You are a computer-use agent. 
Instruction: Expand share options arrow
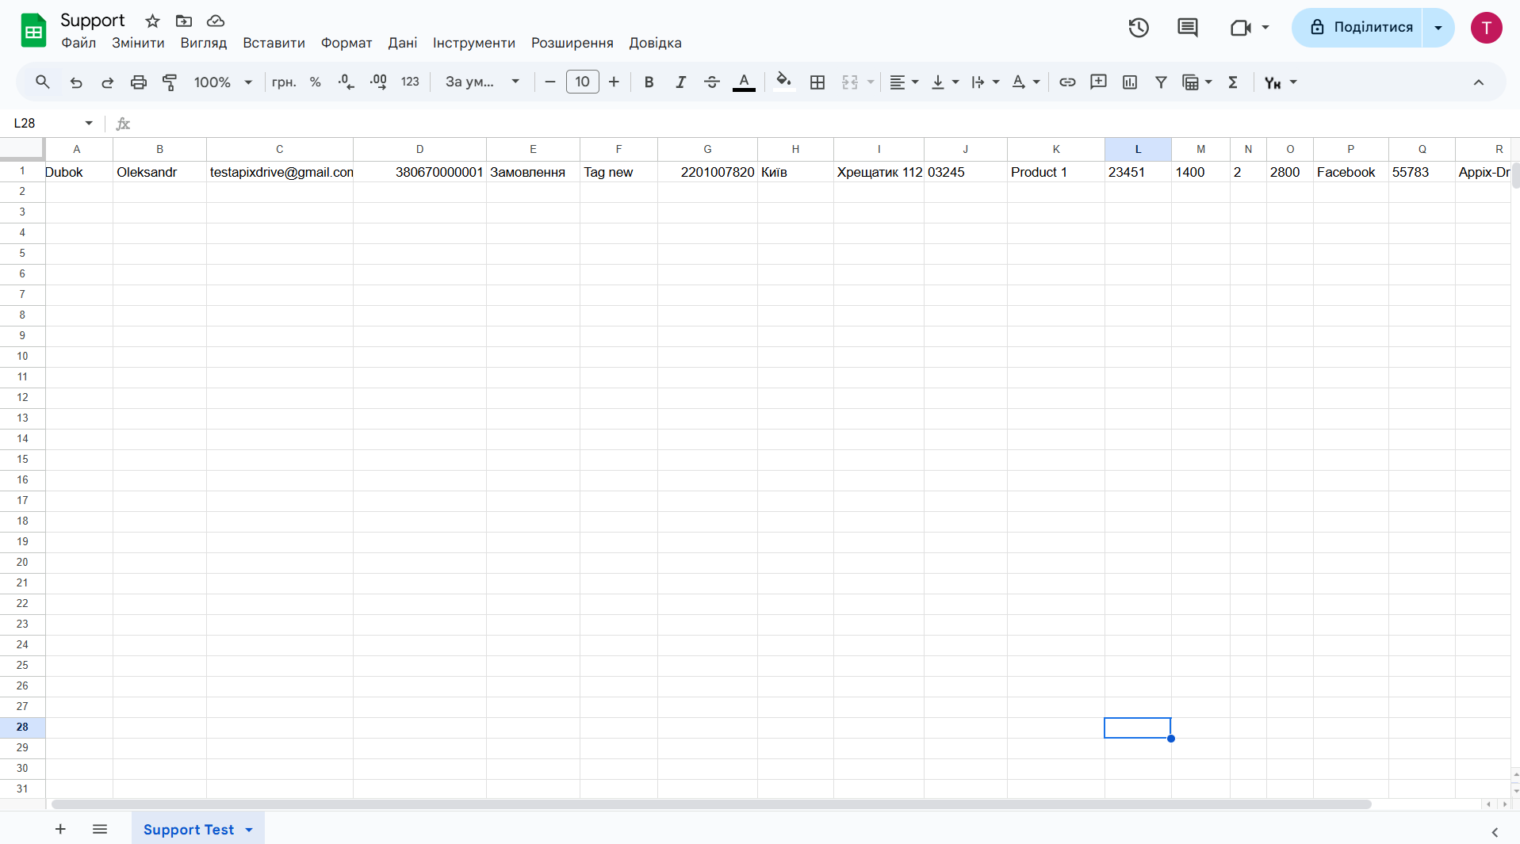pos(1438,28)
